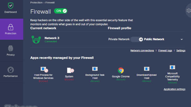Turn off the Firewall ON toggle
Screen dimensions: 191x107
point(61,11)
